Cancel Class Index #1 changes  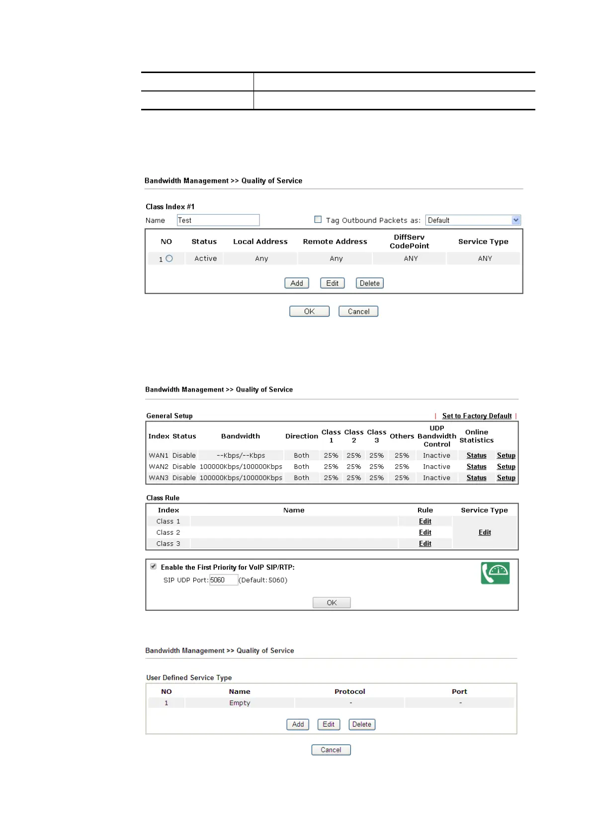pyautogui.click(x=358, y=311)
